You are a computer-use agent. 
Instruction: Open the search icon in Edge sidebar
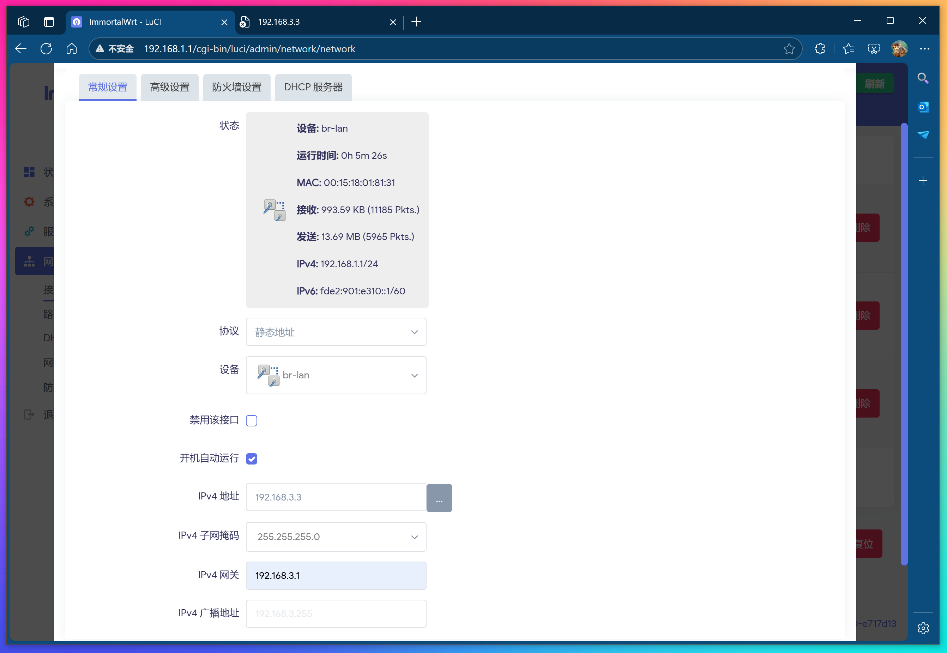(923, 78)
